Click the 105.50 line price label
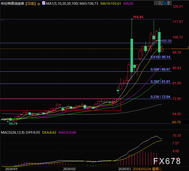 pos(166,41)
